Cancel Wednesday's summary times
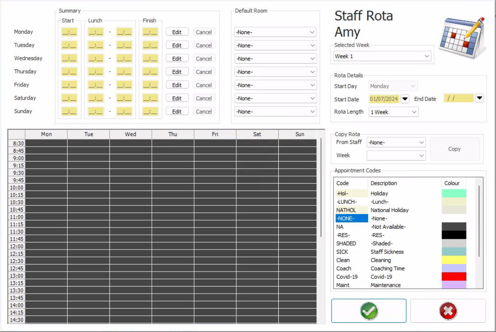Viewport: 496px width, 332px height. (204, 59)
